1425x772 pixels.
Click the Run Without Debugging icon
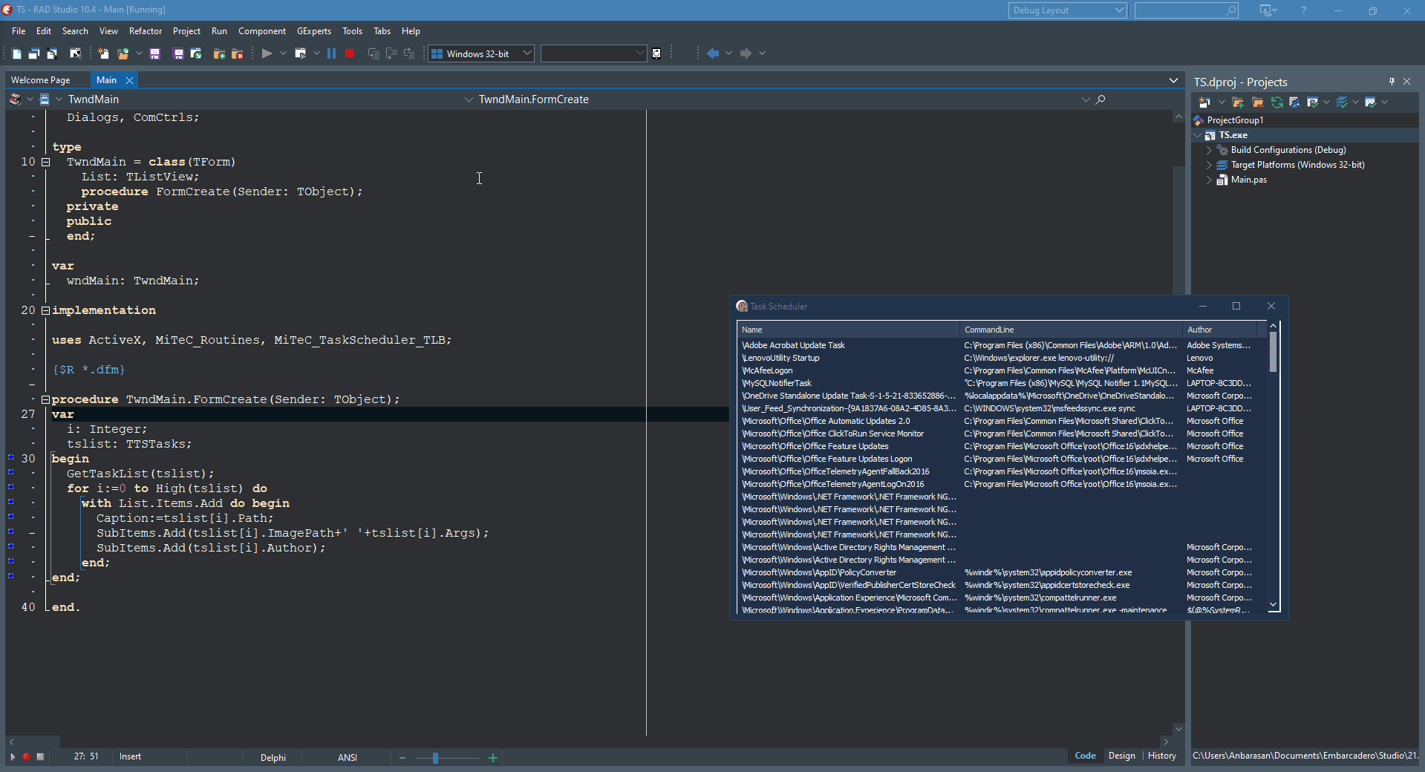pos(300,53)
